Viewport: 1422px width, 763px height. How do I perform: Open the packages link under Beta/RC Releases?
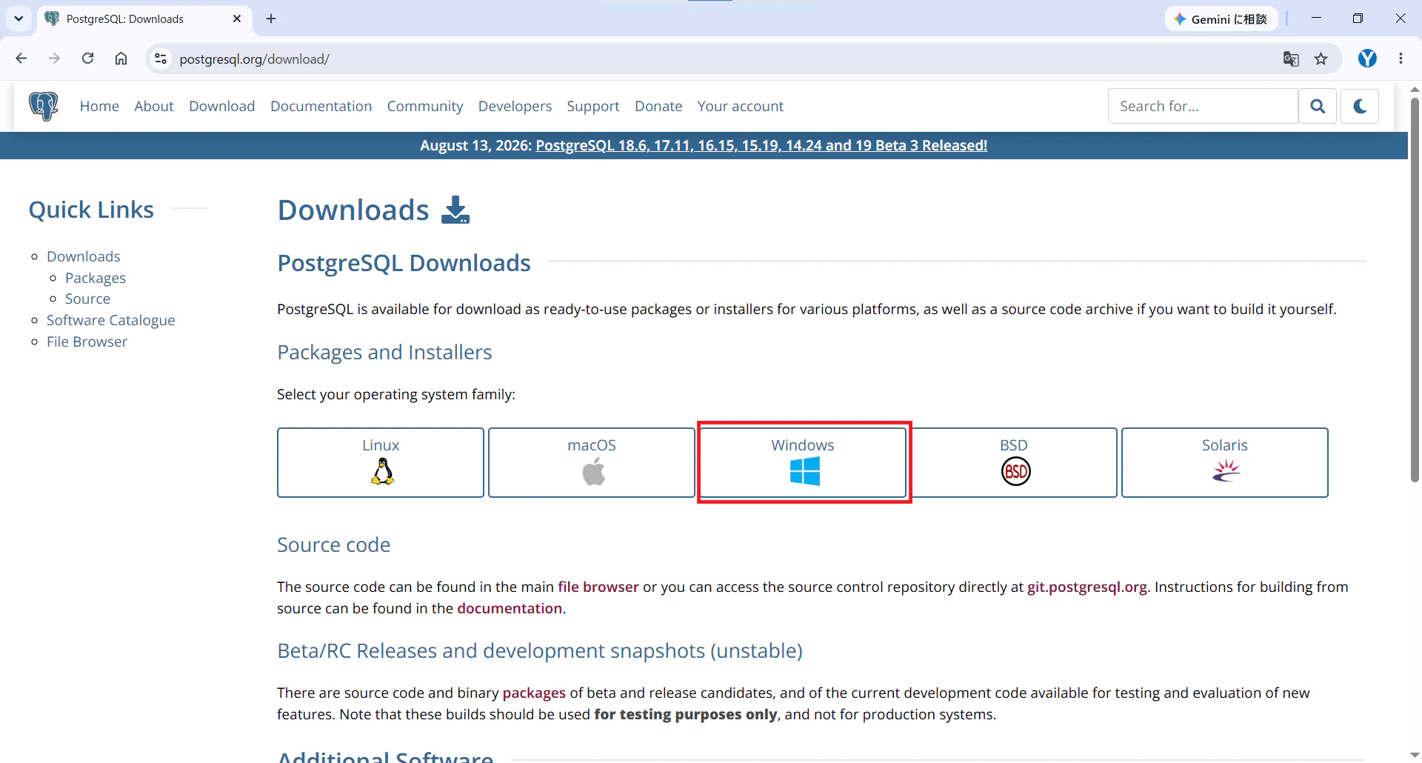tap(534, 693)
